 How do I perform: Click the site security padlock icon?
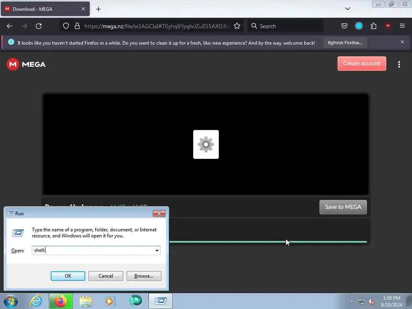77,26
